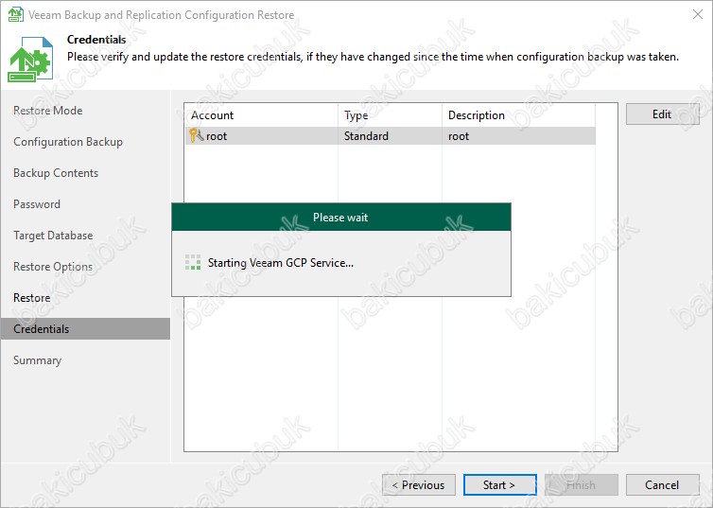
Task: Sort by the Type column header
Action: (390, 115)
